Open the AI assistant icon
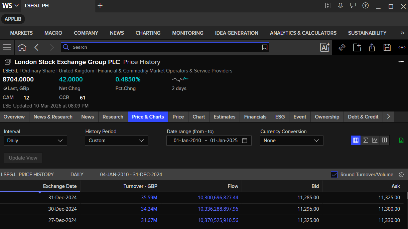 click(x=325, y=47)
